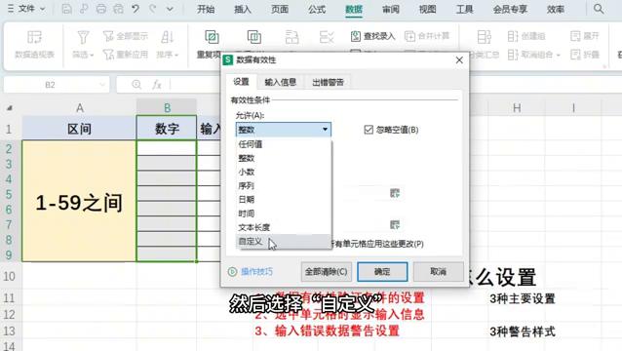The image size is (622, 351).
Task: Click the 取消 button
Action: (x=439, y=272)
